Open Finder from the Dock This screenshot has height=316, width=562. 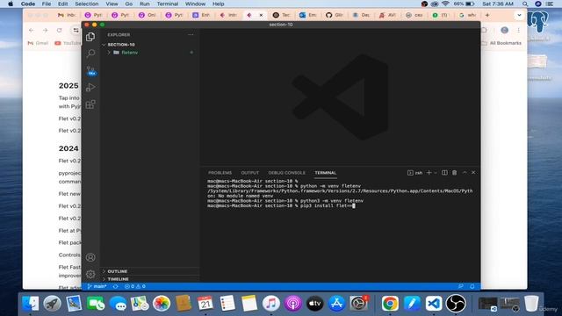(x=31, y=304)
